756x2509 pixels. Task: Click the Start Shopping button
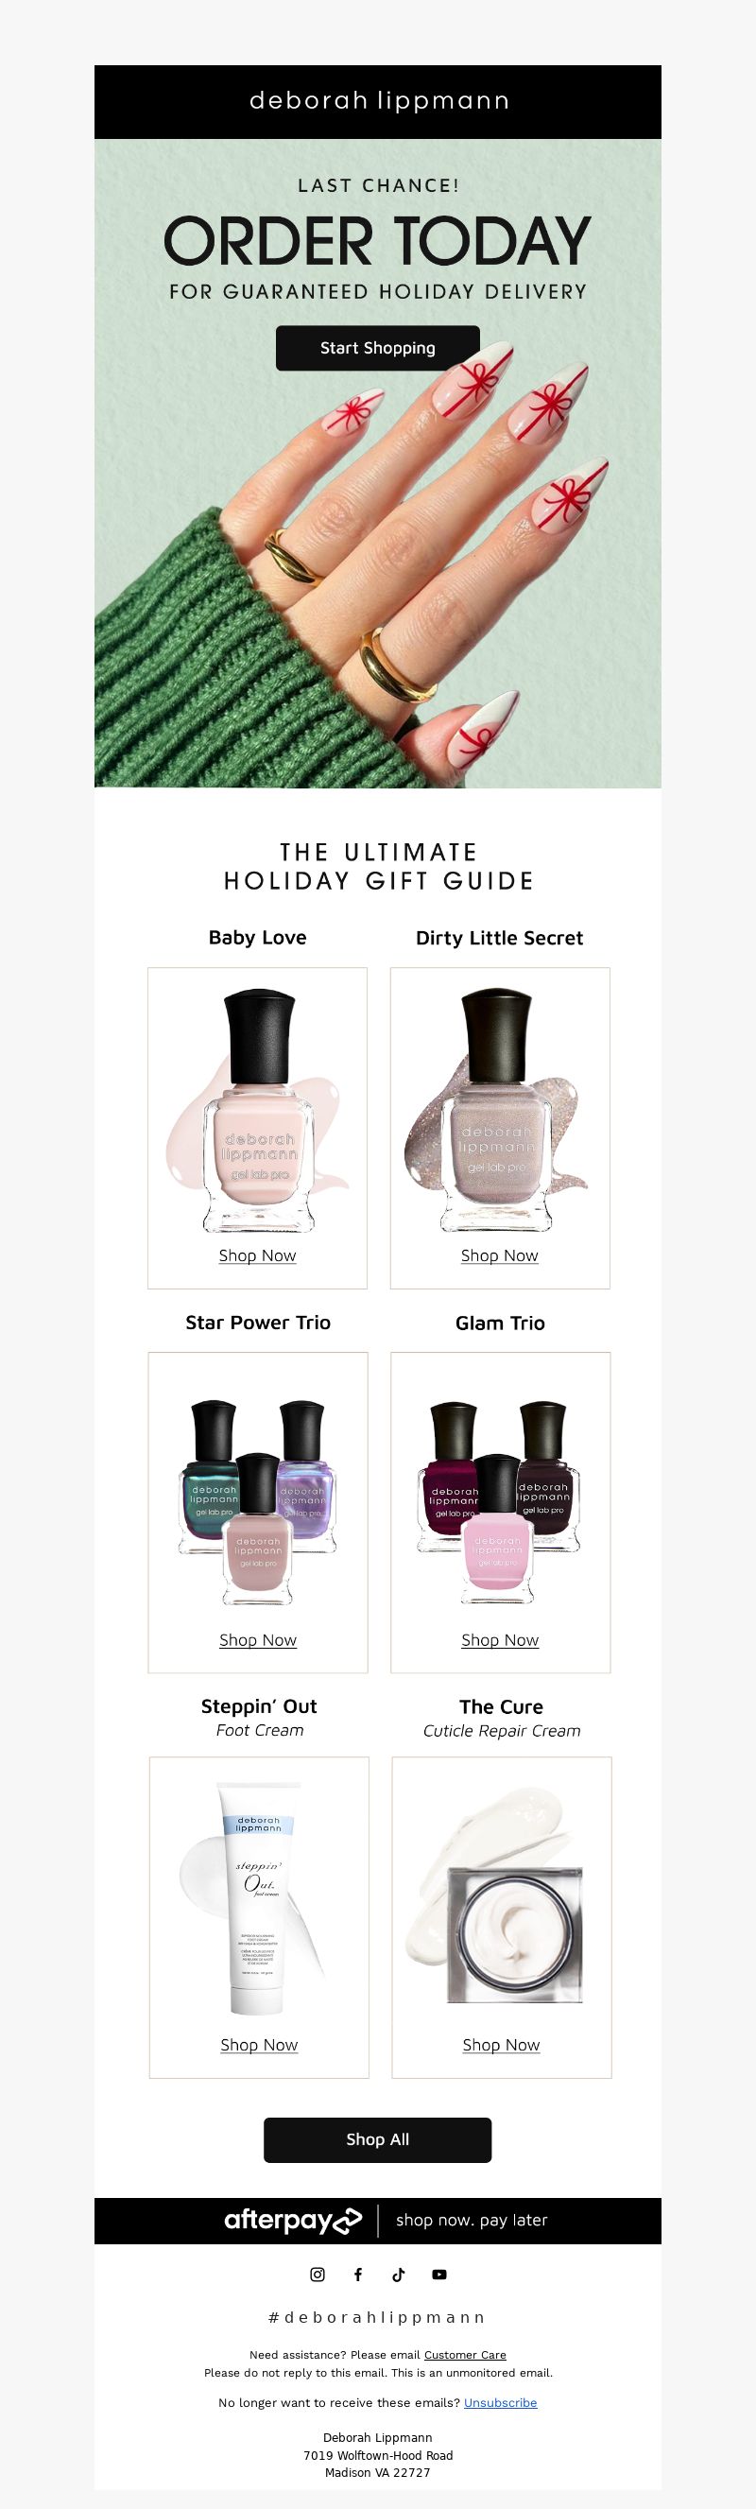[x=378, y=348]
